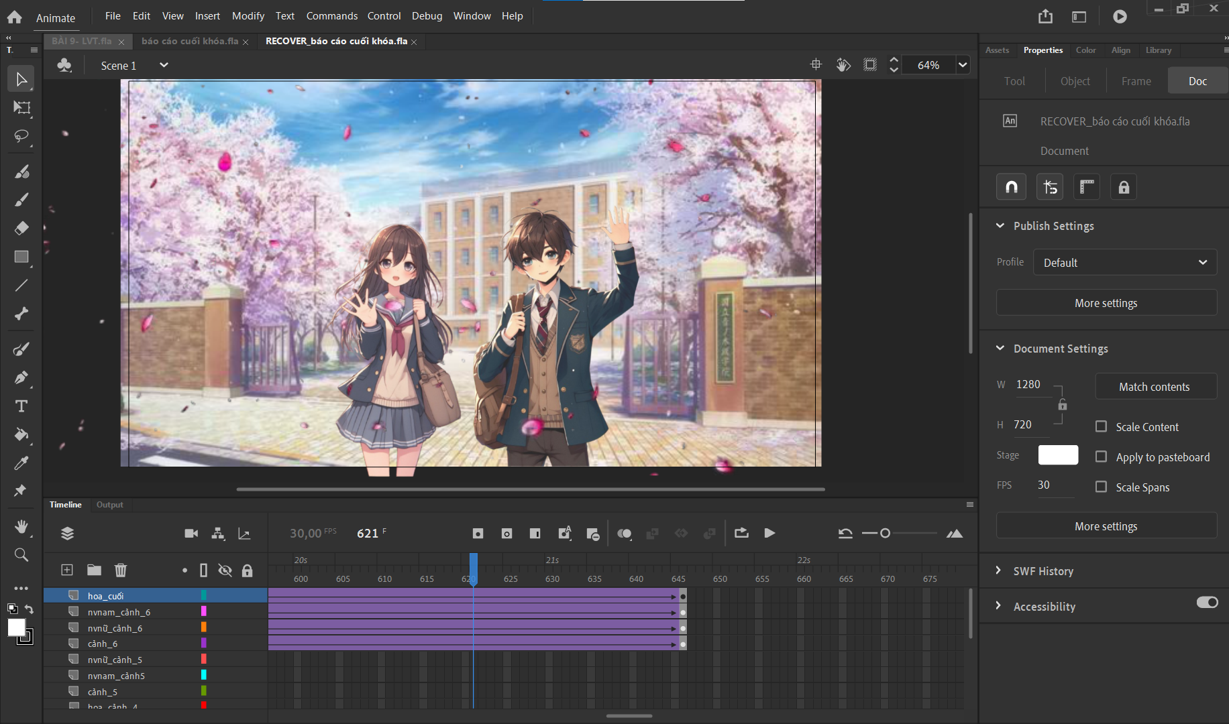This screenshot has height=724, width=1229.
Task: Select the Eraser tool
Action: [x=21, y=228]
